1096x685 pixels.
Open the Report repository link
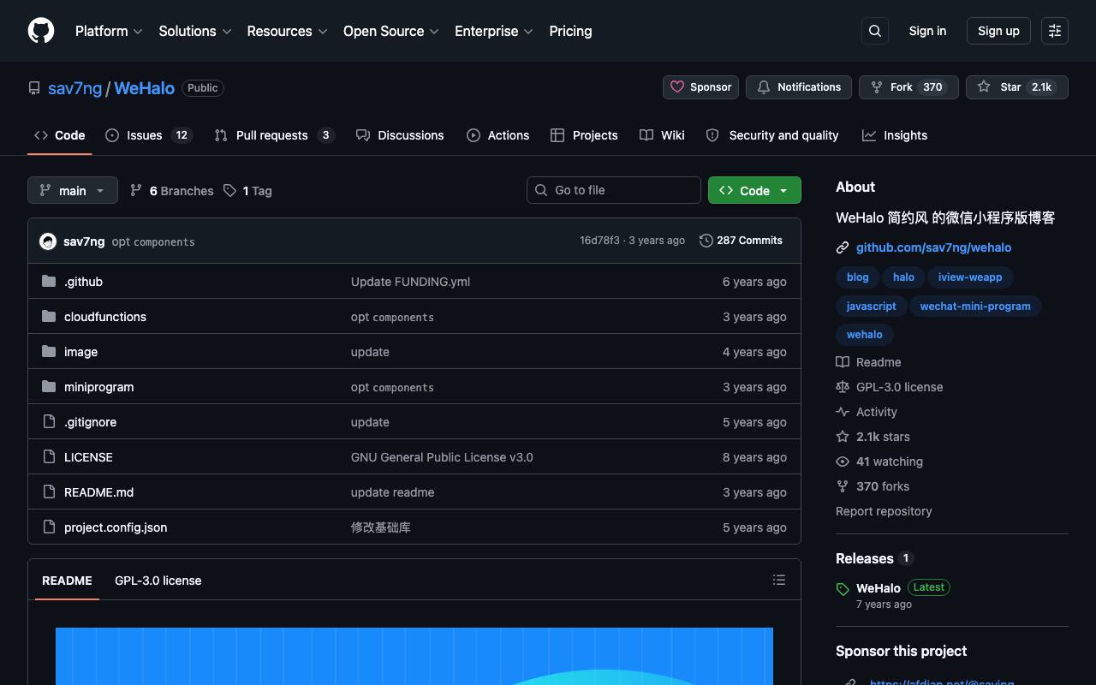click(x=884, y=511)
